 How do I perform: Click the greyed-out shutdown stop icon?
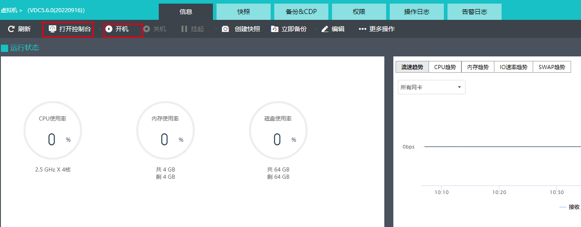(x=147, y=29)
